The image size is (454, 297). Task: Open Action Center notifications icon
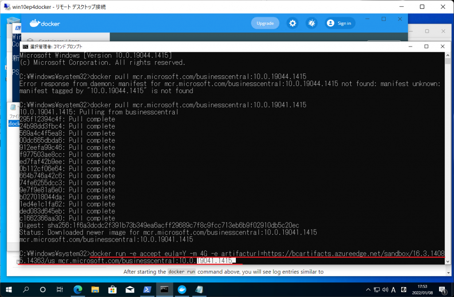(x=442, y=290)
